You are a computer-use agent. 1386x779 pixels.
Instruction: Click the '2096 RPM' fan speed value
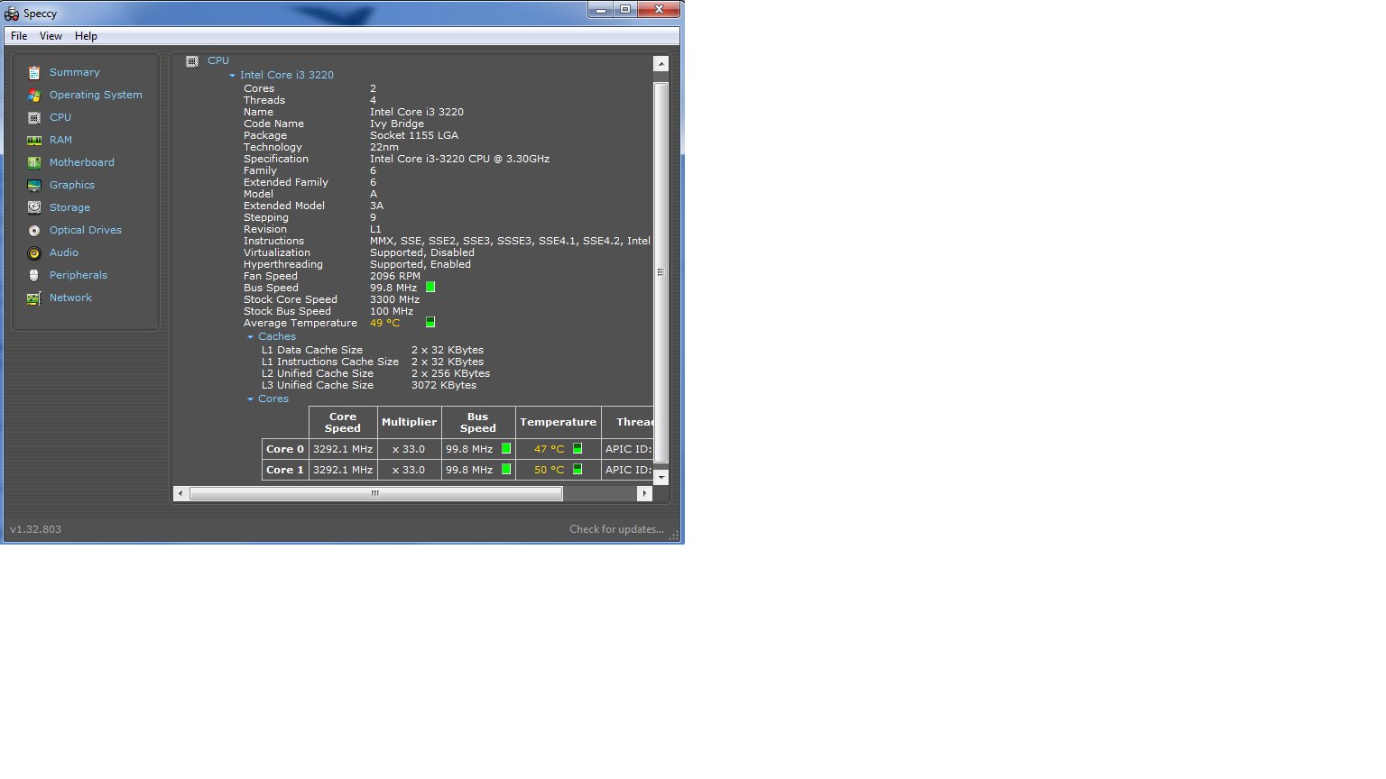tap(395, 276)
